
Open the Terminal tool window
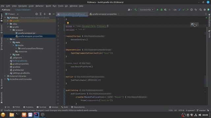(41, 107)
